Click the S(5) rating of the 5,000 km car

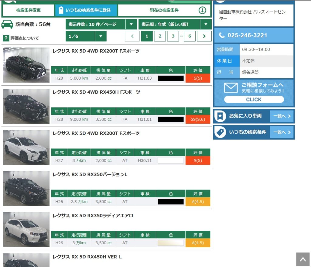pos(198,78)
